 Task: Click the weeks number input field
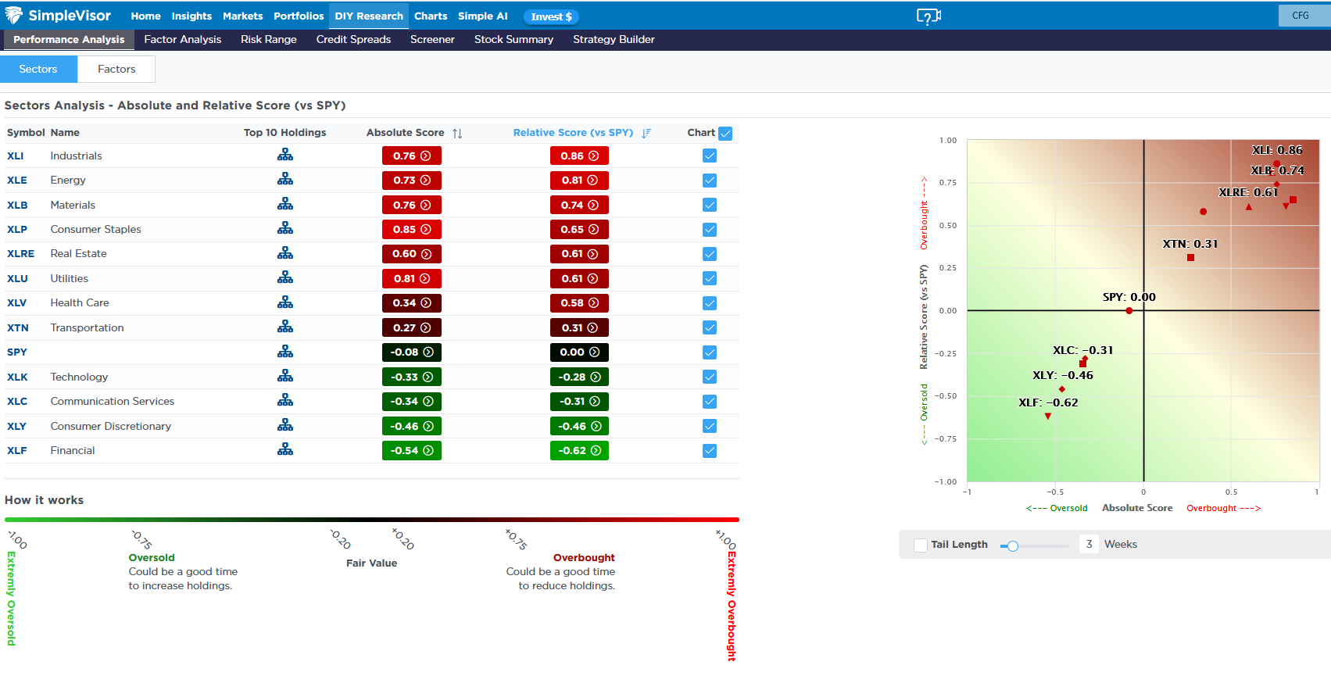tap(1089, 544)
